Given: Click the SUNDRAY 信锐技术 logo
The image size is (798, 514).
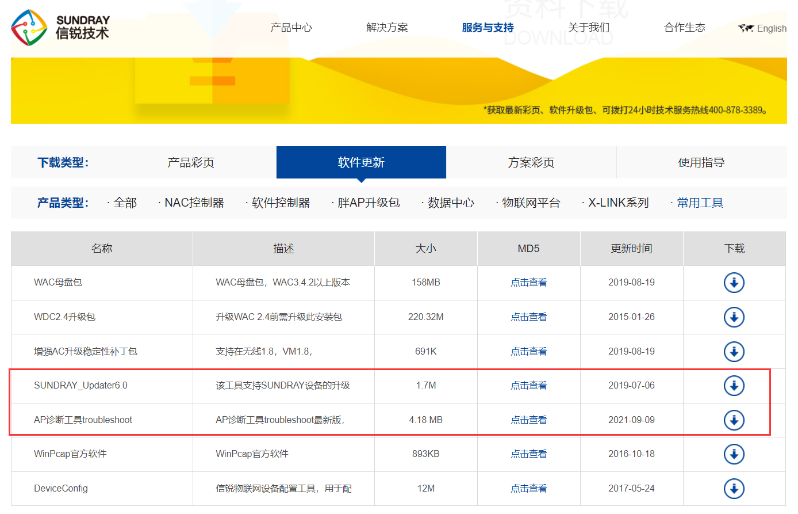Looking at the screenshot, I should click(x=61, y=28).
